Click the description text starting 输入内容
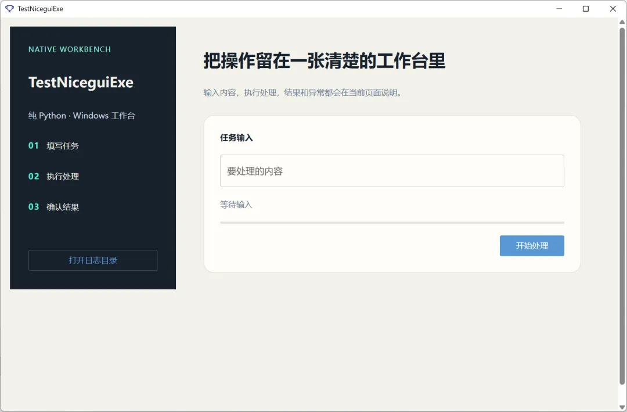Viewport: 627px width, 412px height. [x=303, y=92]
